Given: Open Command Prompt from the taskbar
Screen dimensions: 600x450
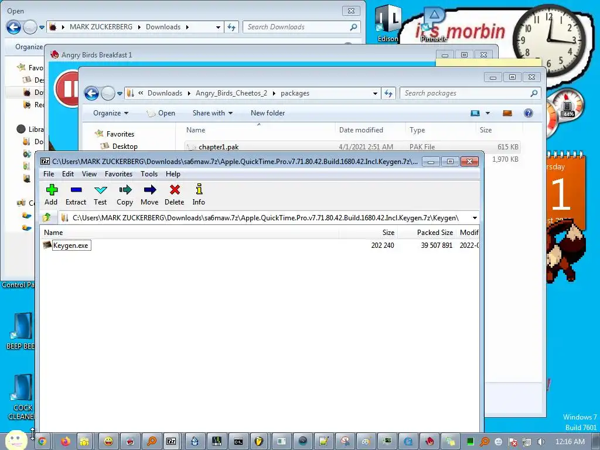Looking at the screenshot, I should 238,442.
